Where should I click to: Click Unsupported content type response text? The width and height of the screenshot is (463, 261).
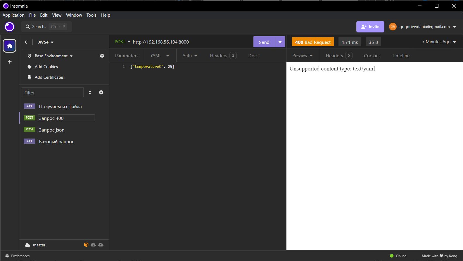tap(332, 69)
